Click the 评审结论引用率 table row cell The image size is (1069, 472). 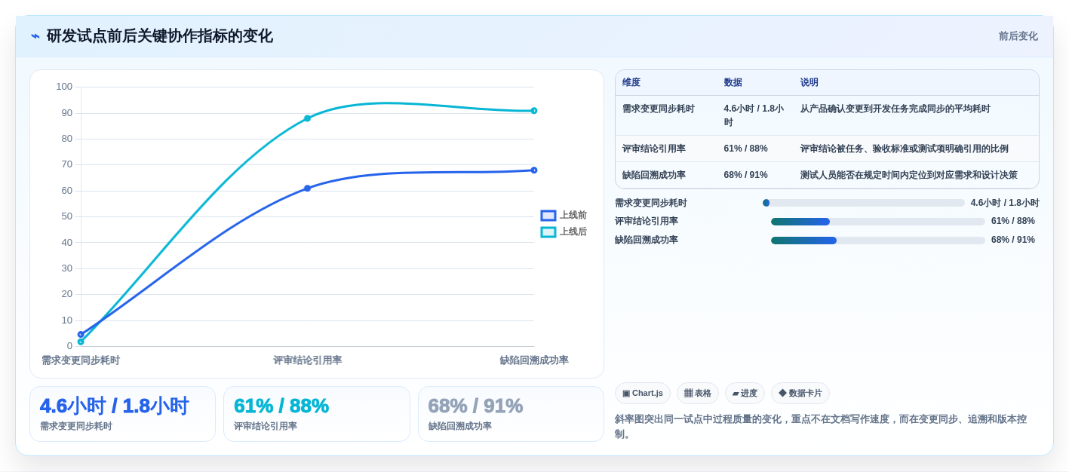point(666,149)
